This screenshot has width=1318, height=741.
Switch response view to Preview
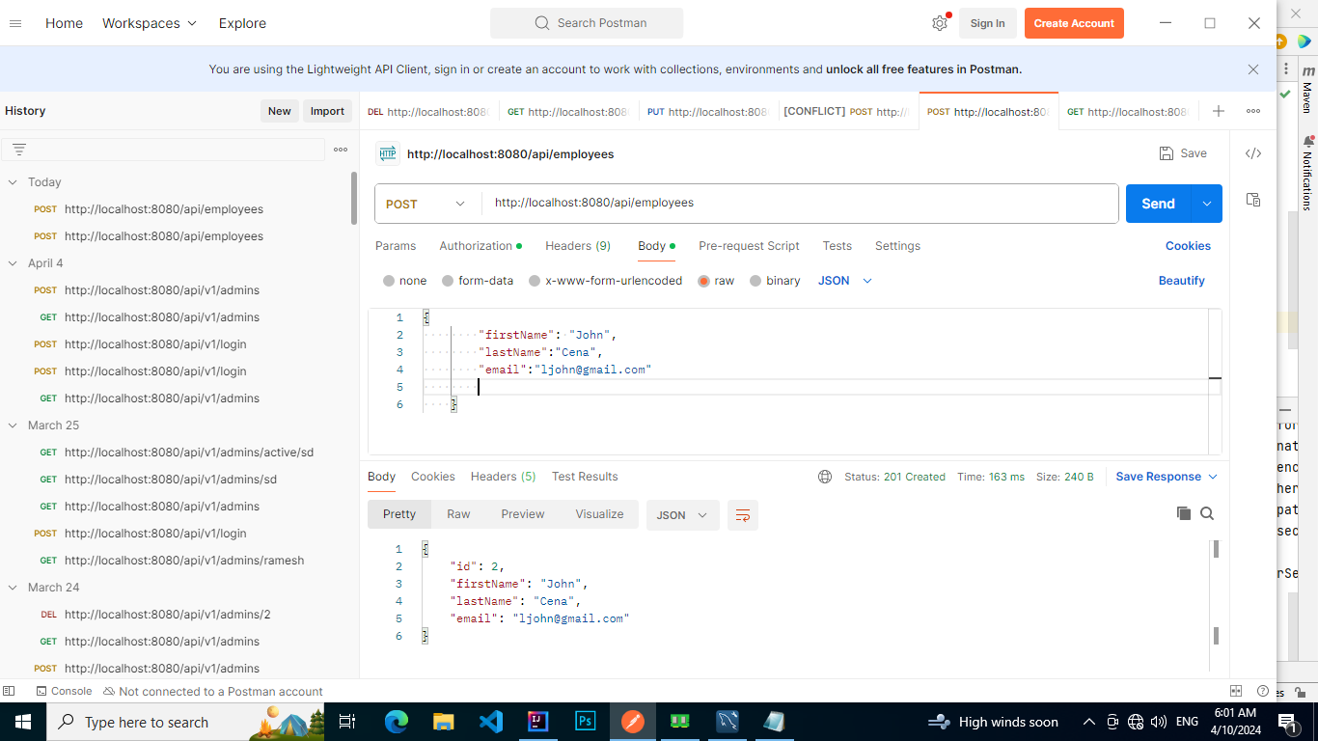(x=523, y=514)
